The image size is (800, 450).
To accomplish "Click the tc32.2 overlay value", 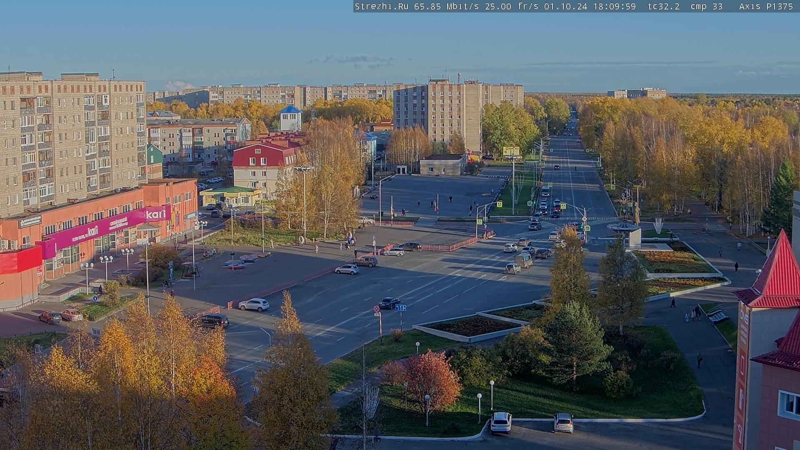I will click(664, 6).
